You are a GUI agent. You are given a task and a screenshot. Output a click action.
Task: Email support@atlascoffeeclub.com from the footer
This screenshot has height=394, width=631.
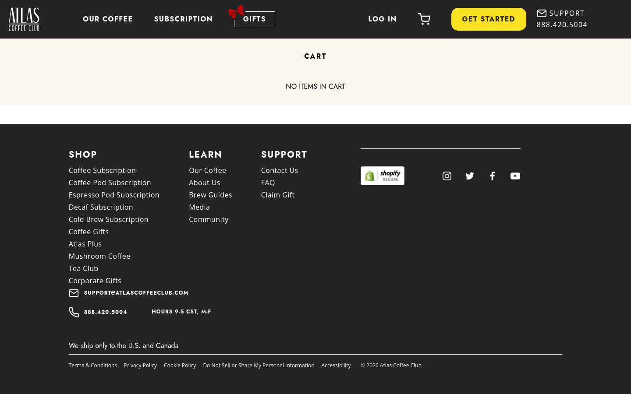point(136,293)
